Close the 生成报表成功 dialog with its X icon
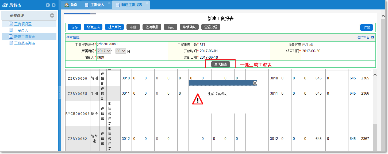 (255, 83)
